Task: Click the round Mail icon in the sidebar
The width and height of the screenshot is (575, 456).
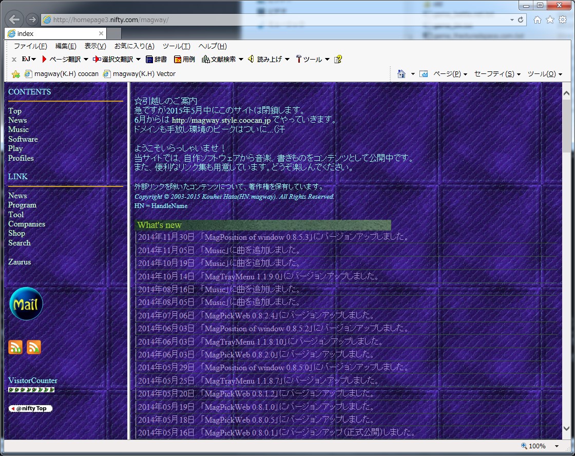Action: pos(26,304)
